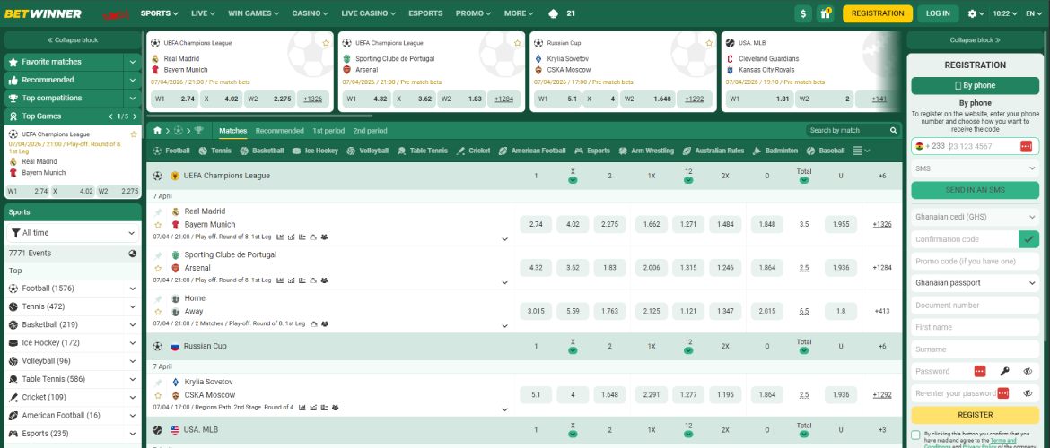Collapse the right registration block
1050x448 pixels.
(x=975, y=40)
